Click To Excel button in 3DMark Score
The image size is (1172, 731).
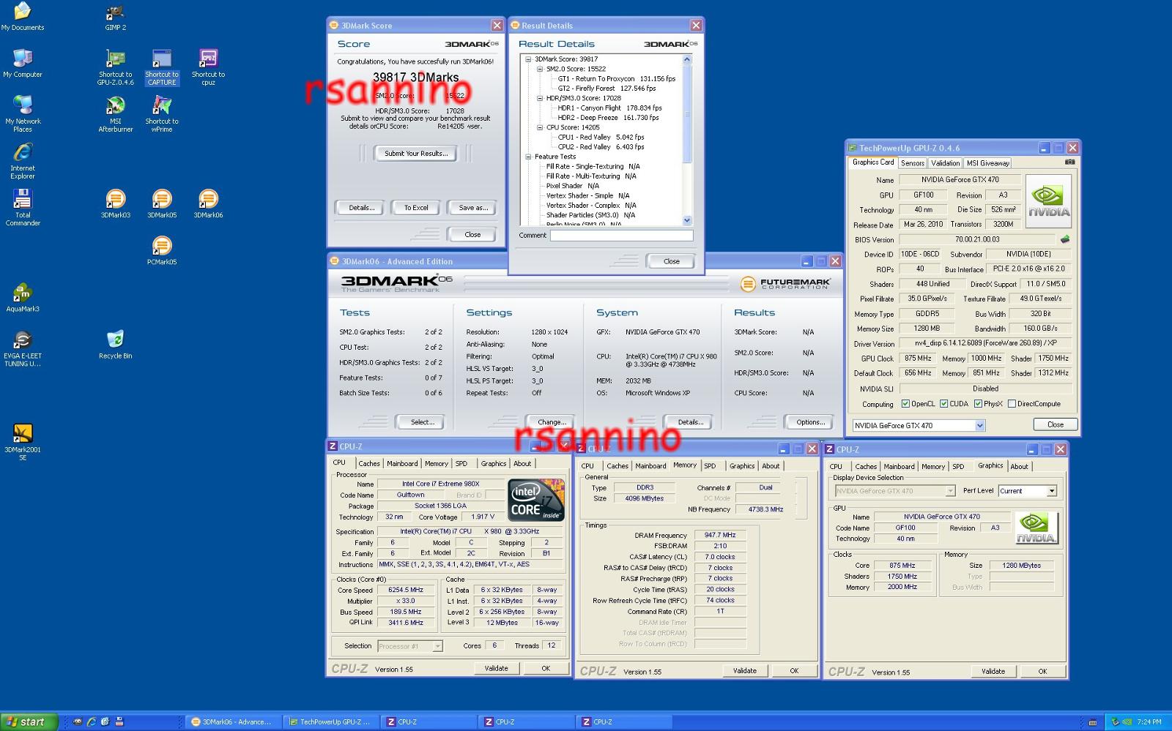(416, 208)
